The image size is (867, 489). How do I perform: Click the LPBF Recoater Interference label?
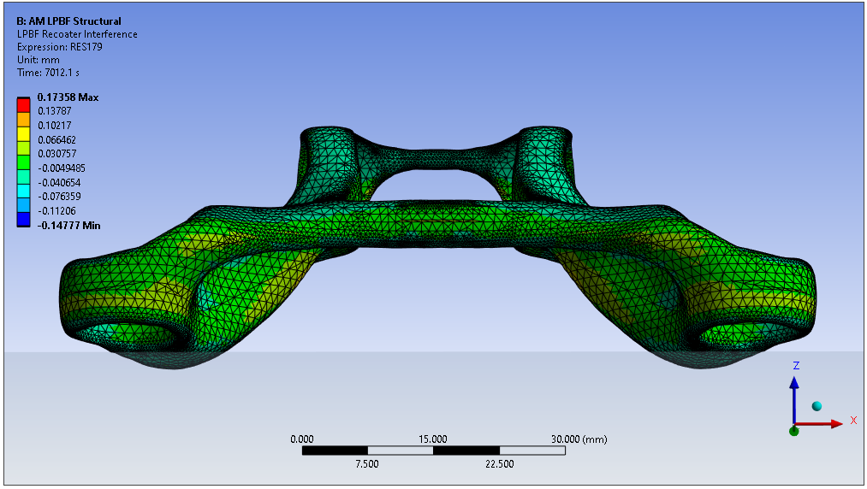click(77, 34)
